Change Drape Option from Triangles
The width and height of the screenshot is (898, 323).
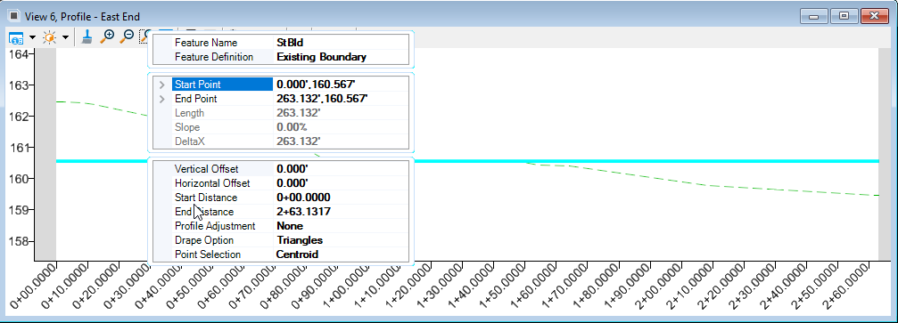coord(340,240)
